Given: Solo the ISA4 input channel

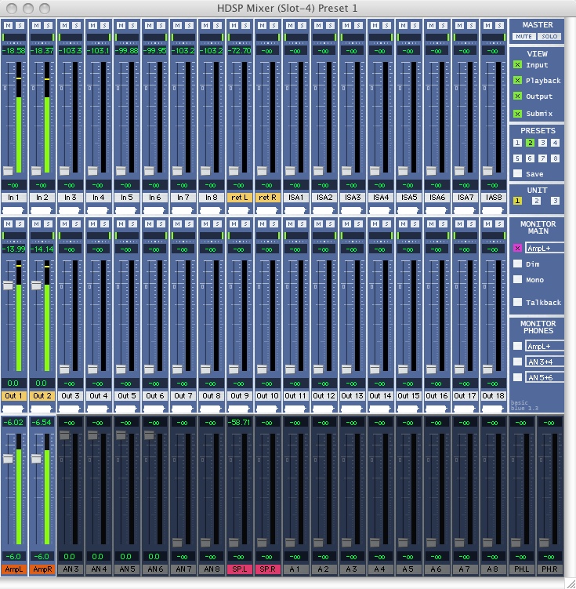Looking at the screenshot, I should tap(386, 25).
